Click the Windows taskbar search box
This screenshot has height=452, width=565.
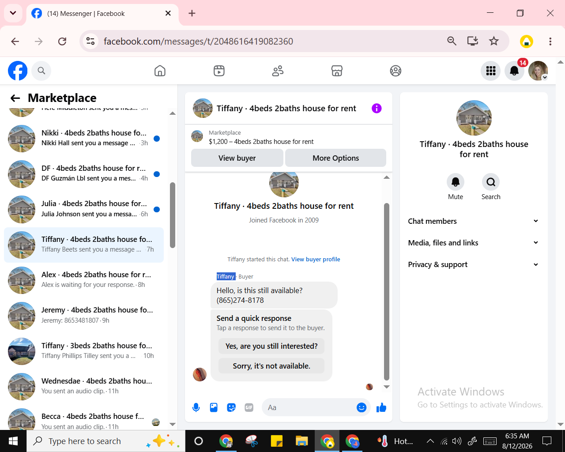point(106,441)
